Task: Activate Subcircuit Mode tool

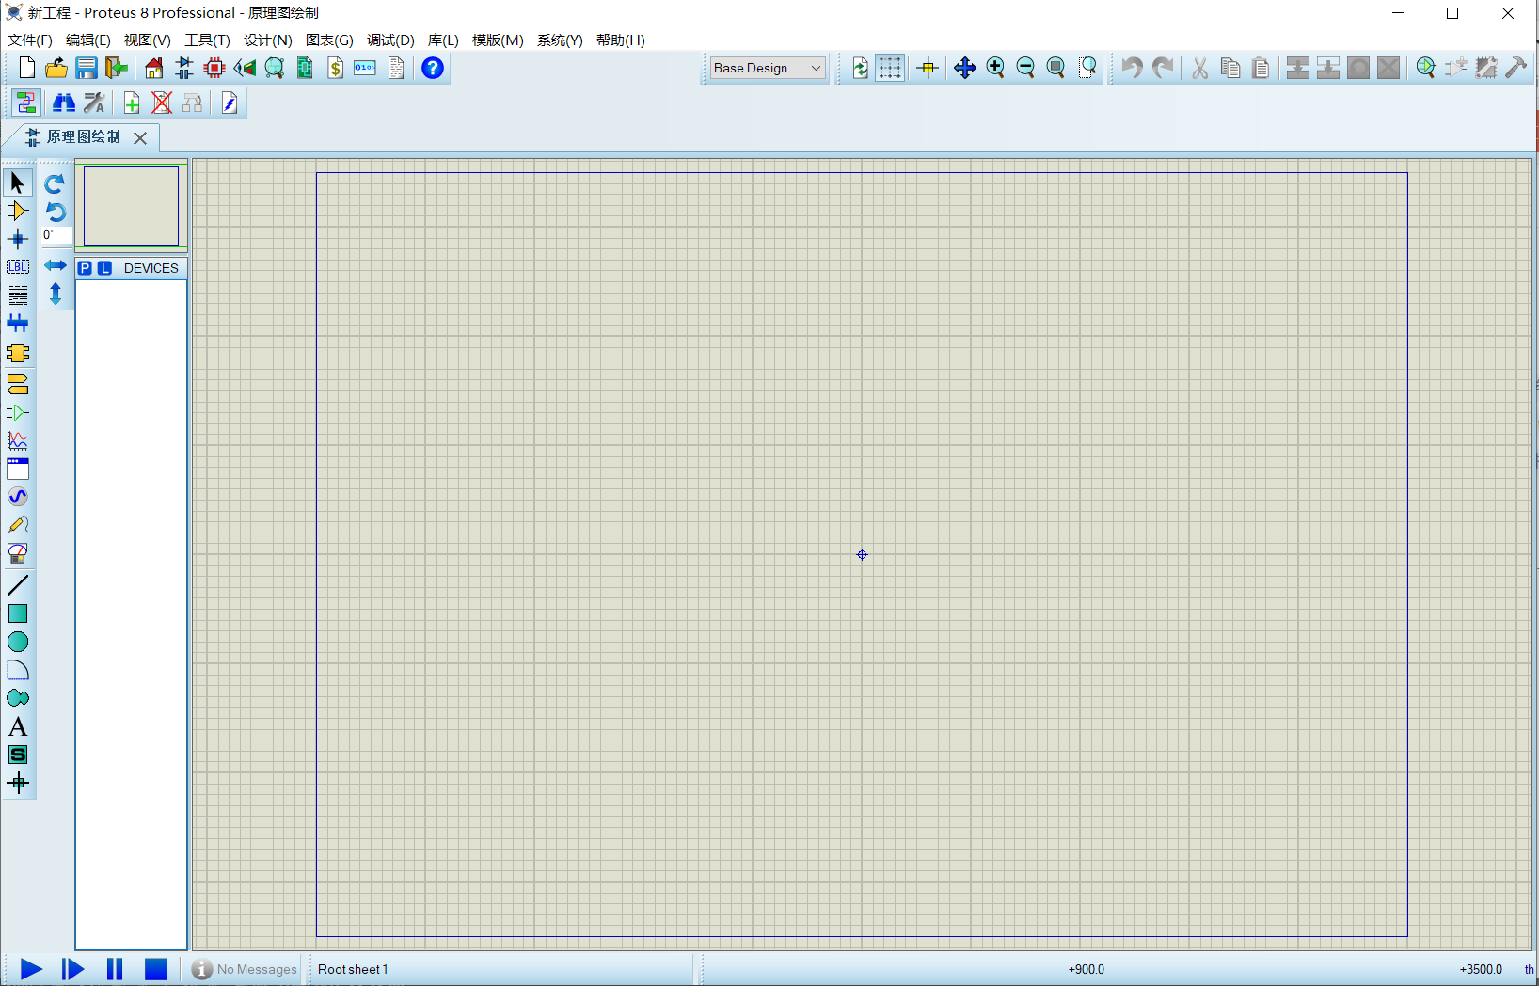Action: coord(18,353)
